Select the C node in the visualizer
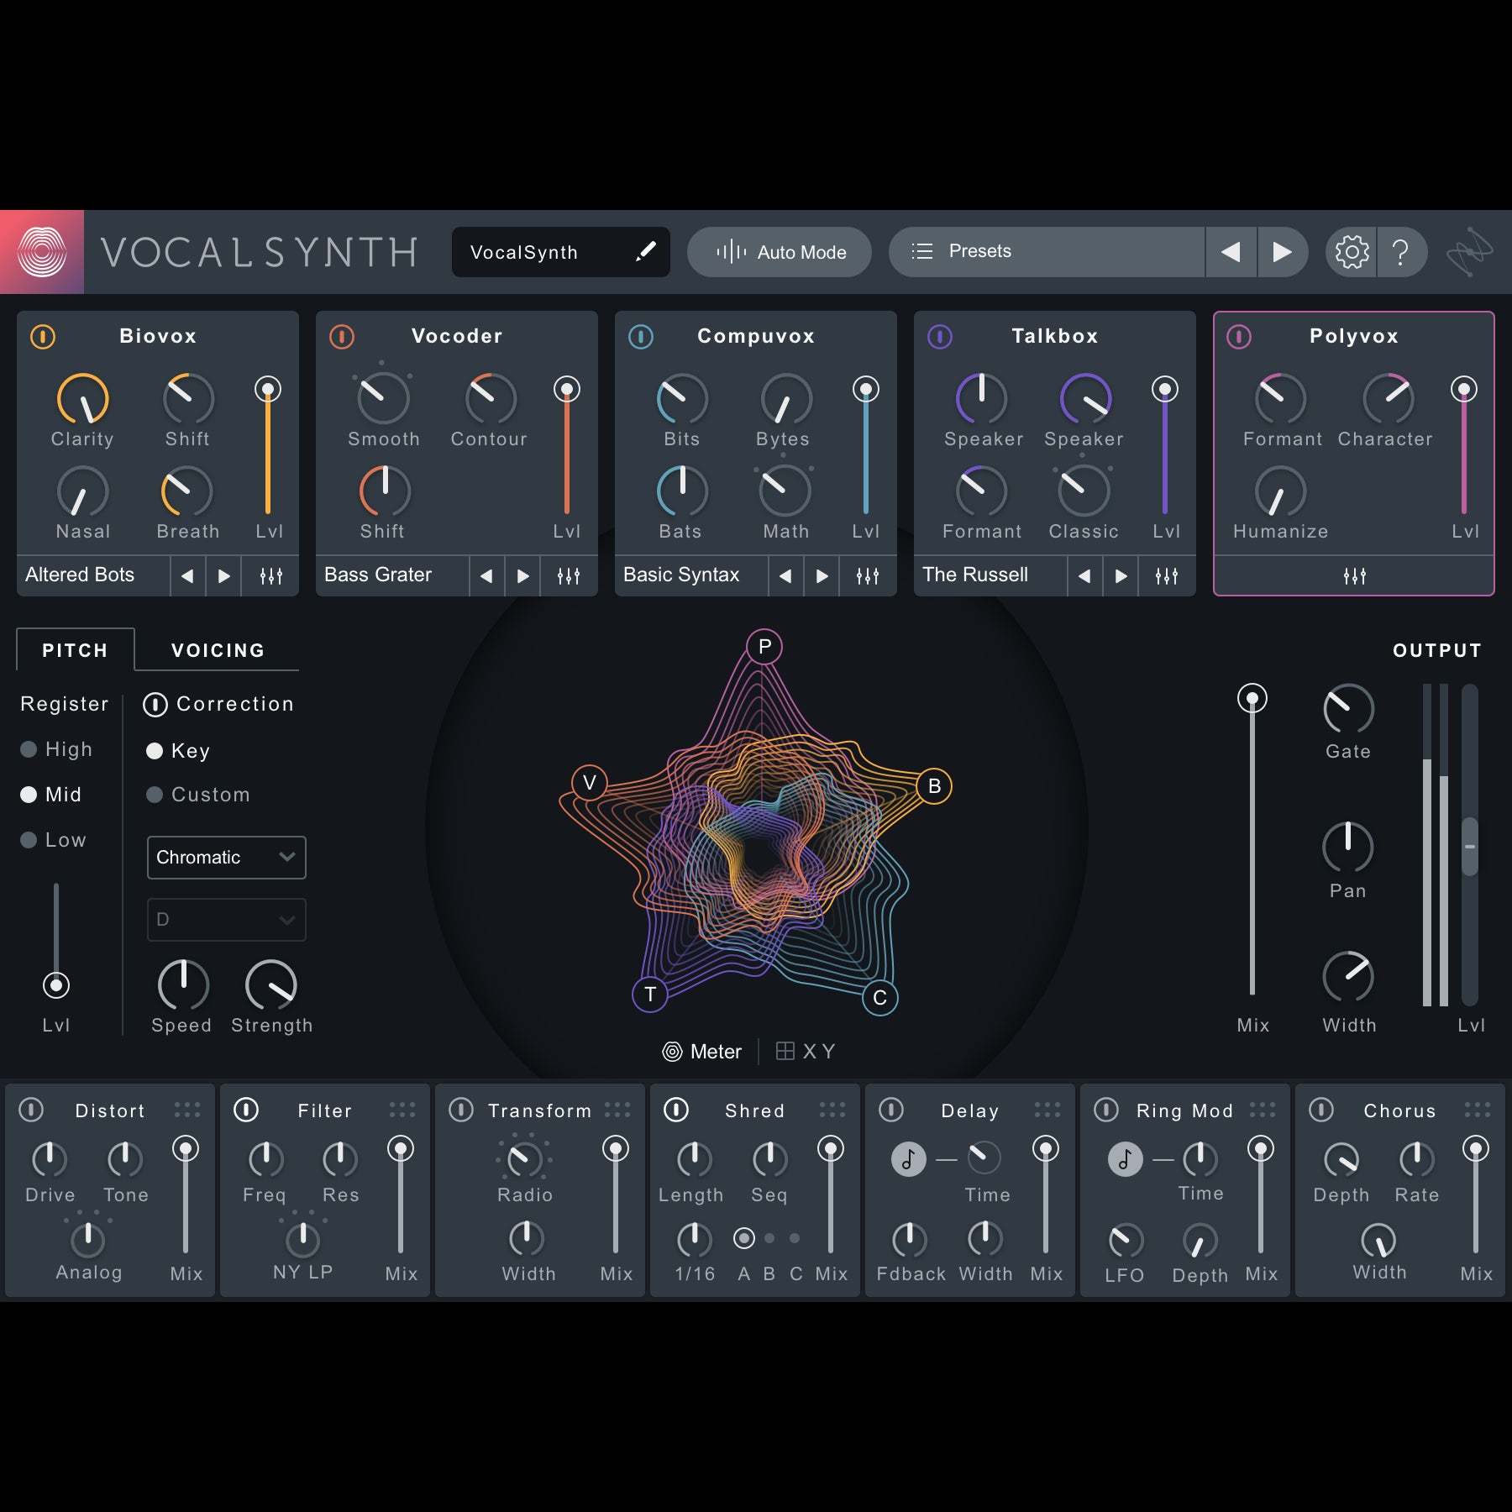Image resolution: width=1512 pixels, height=1512 pixels. click(x=880, y=998)
